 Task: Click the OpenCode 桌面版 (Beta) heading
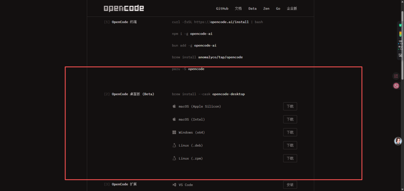click(x=133, y=94)
